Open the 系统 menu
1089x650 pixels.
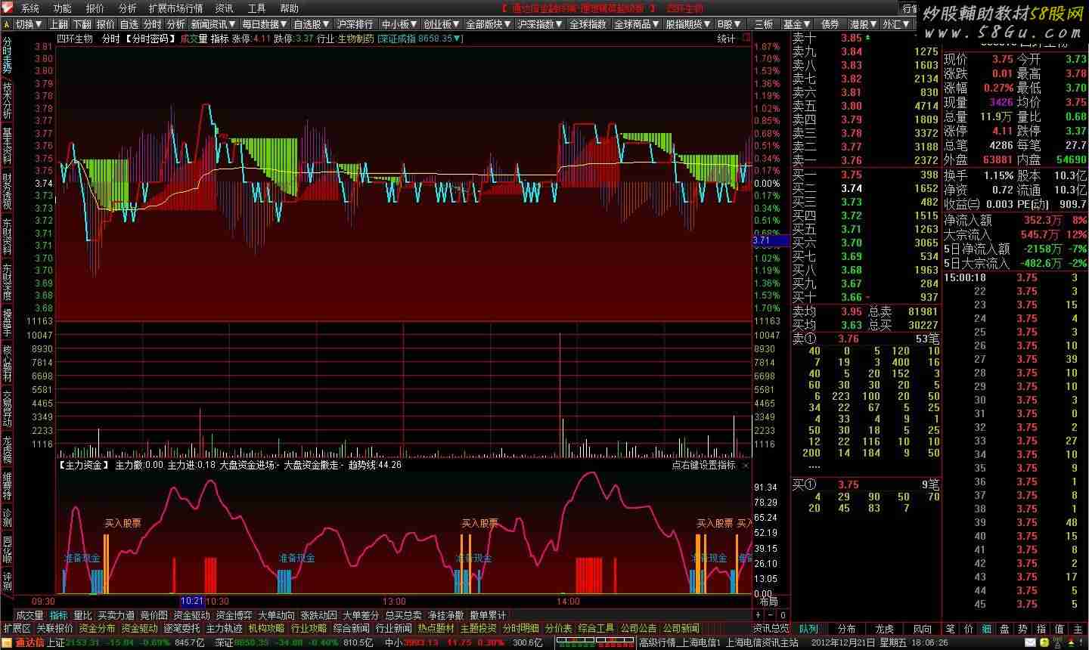click(x=30, y=8)
